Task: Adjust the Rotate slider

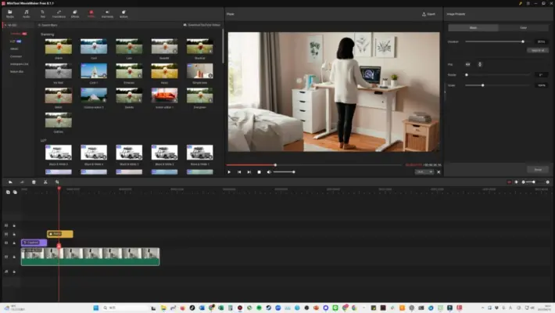Action: pyautogui.click(x=497, y=75)
